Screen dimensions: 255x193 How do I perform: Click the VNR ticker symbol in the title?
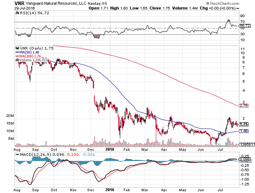tap(20, 3)
